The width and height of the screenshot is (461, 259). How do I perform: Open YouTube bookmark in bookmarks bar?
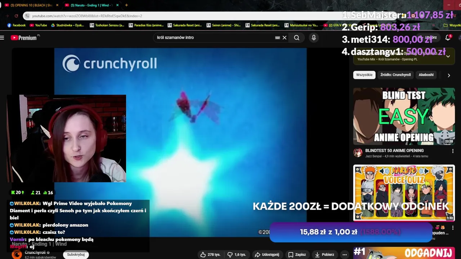[38, 25]
